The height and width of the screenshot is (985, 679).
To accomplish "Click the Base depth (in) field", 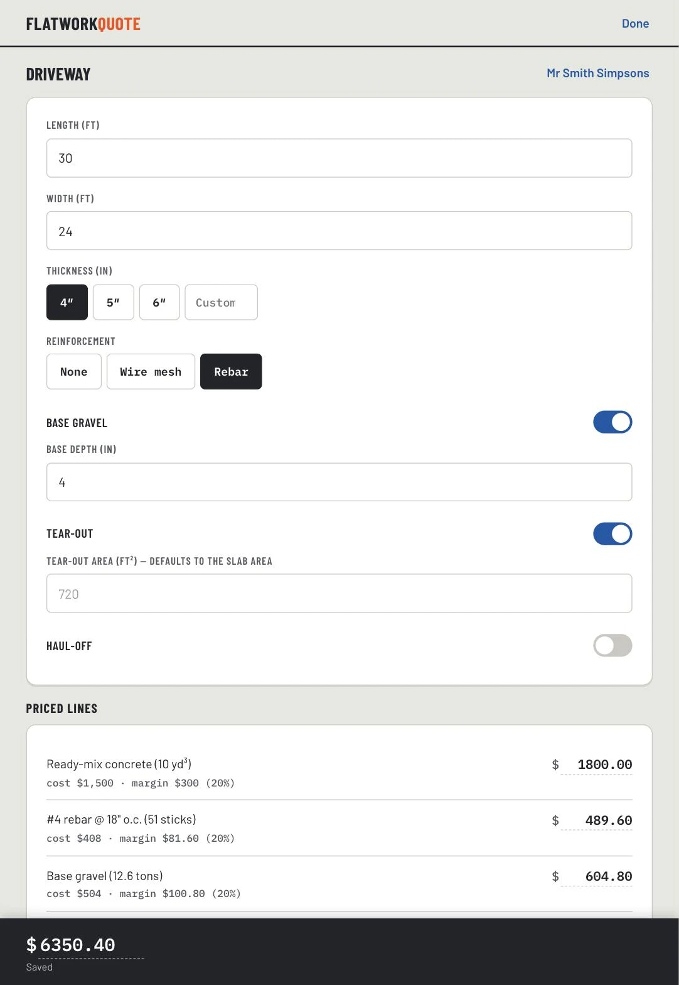I will pyautogui.click(x=339, y=482).
